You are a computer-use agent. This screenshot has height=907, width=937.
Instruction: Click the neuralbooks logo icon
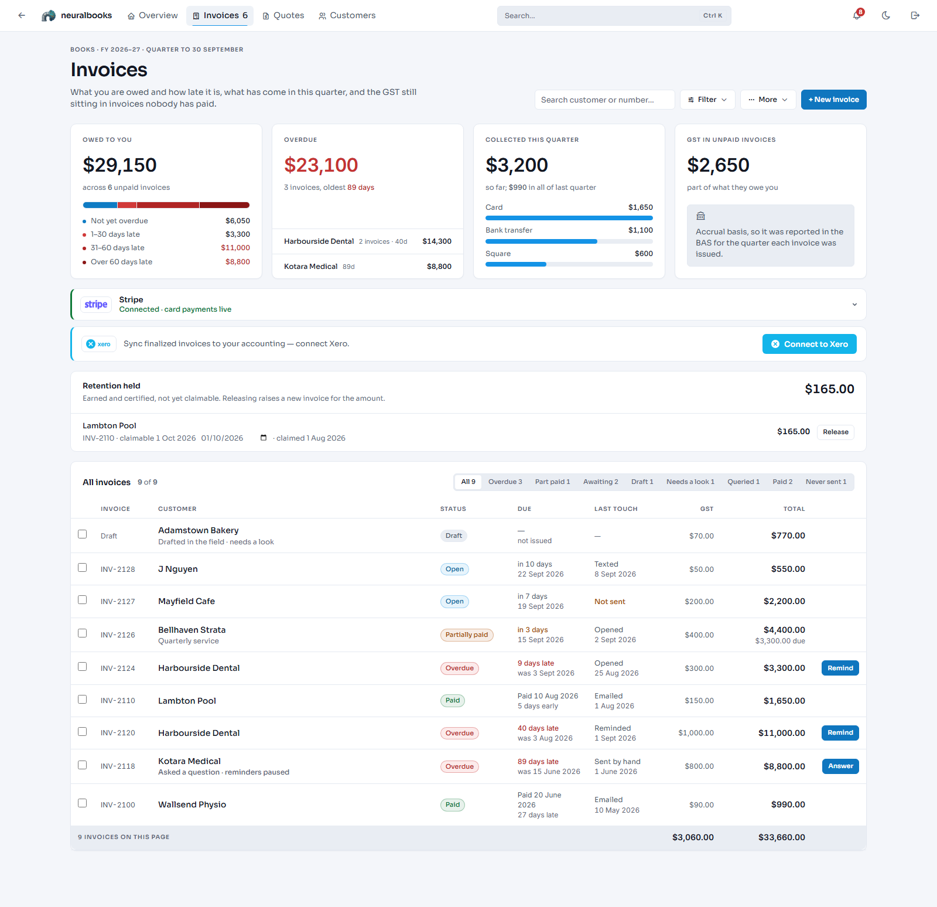(49, 16)
